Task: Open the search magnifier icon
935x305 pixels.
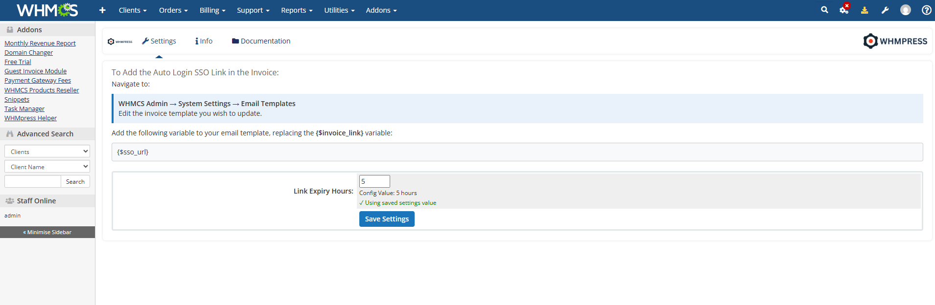Action: click(x=824, y=10)
